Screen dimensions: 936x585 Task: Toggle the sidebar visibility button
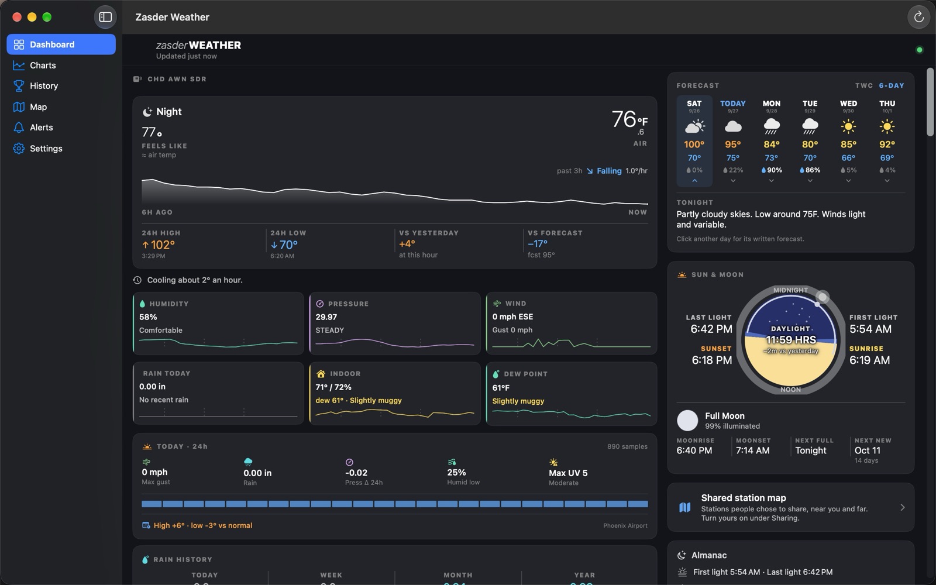tap(105, 17)
